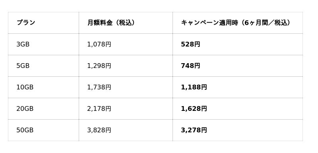Click the bold 3,278円 campaign price
This screenshot has width=318, height=153.
194,130
